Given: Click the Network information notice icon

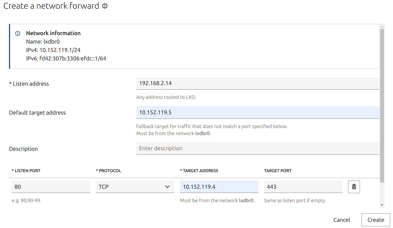Looking at the screenshot, I should 18,33.
